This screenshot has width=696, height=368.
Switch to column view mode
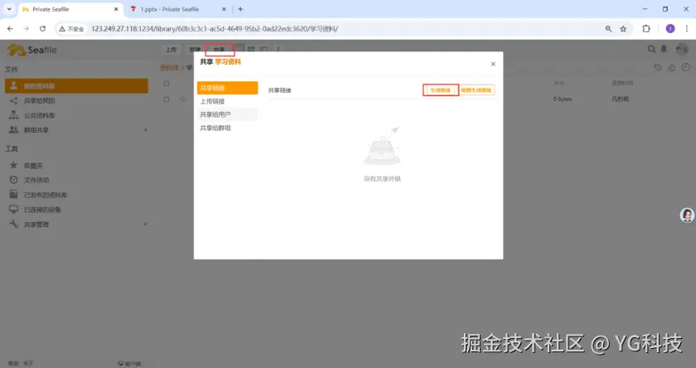[263, 49]
